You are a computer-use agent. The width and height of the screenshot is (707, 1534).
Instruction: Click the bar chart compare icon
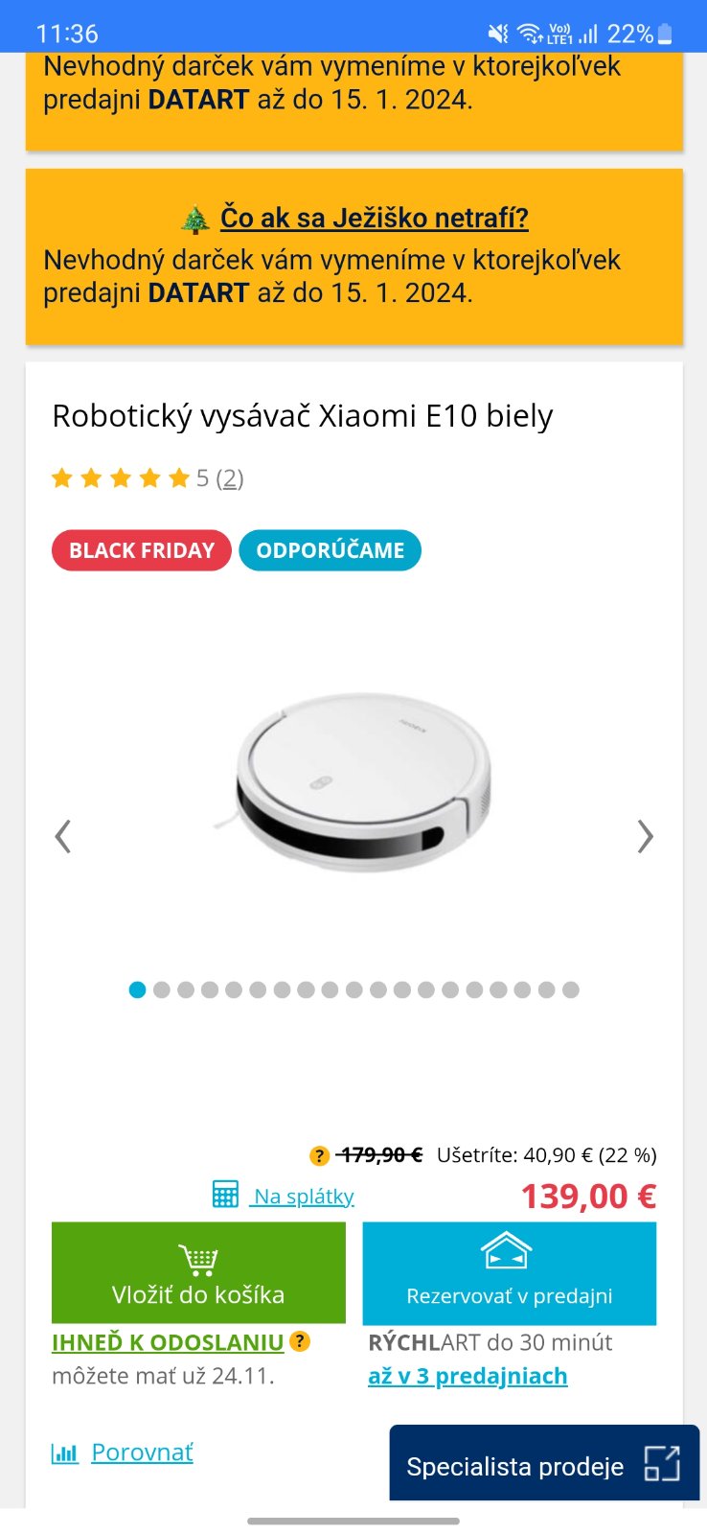[64, 1453]
